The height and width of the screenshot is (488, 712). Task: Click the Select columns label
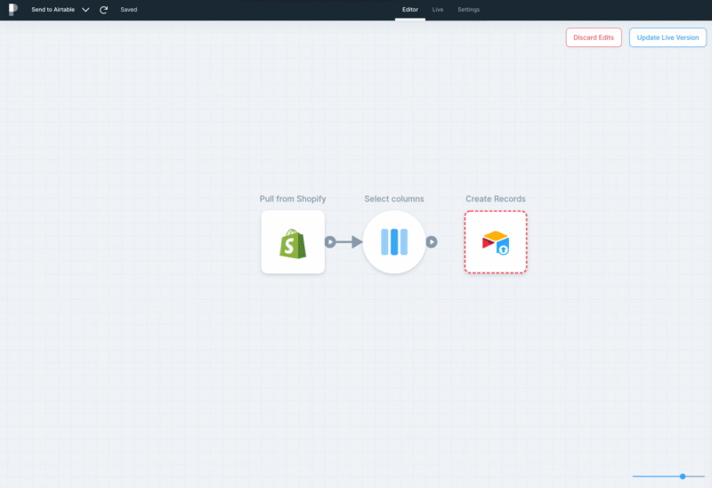[x=394, y=199]
